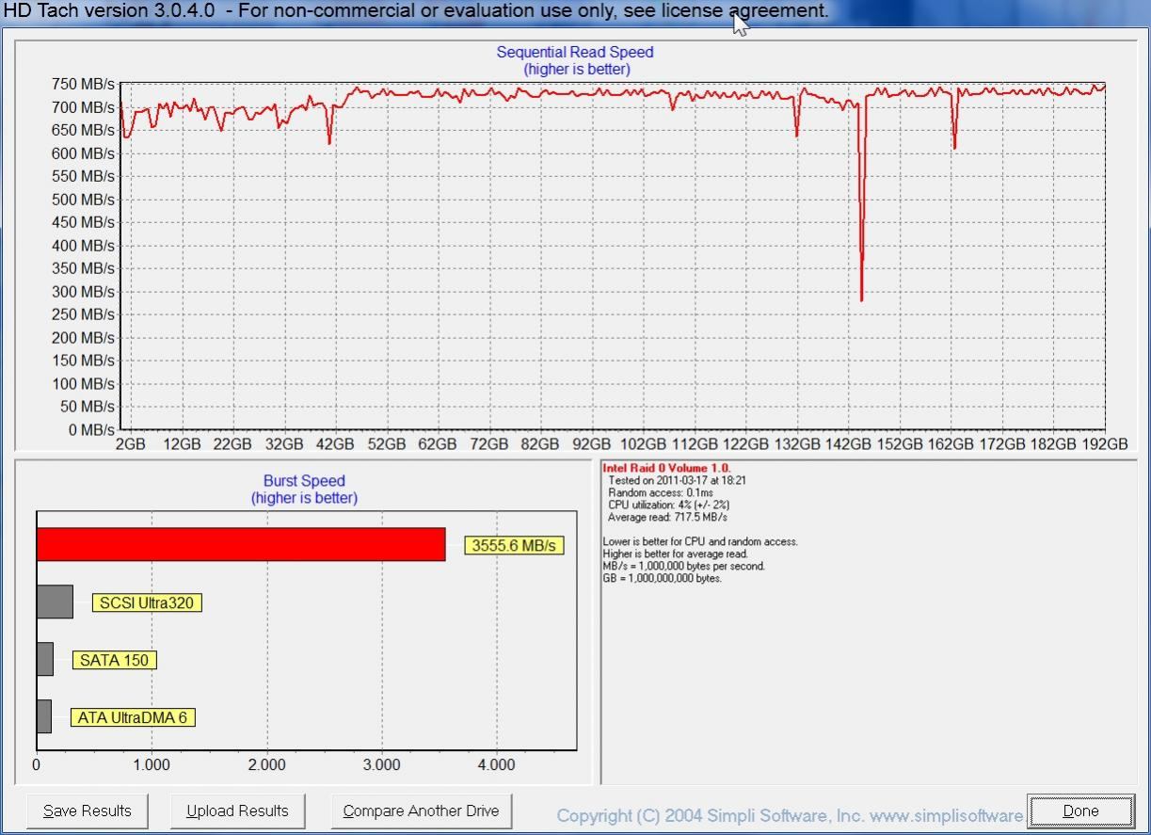Screen dimensions: 1151x835
Task: Click the 4.000 burst axis label
Action: pos(496,764)
